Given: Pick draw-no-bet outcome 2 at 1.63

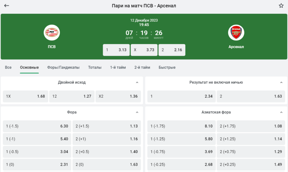Looking at the screenshot, I should [x=251, y=96].
